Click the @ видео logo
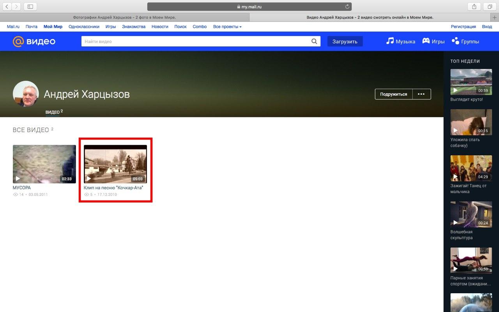 click(34, 41)
